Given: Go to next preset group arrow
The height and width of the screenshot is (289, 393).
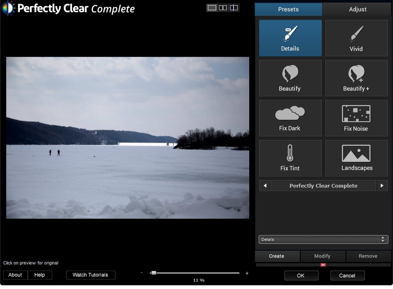Looking at the screenshot, I should pyautogui.click(x=382, y=186).
